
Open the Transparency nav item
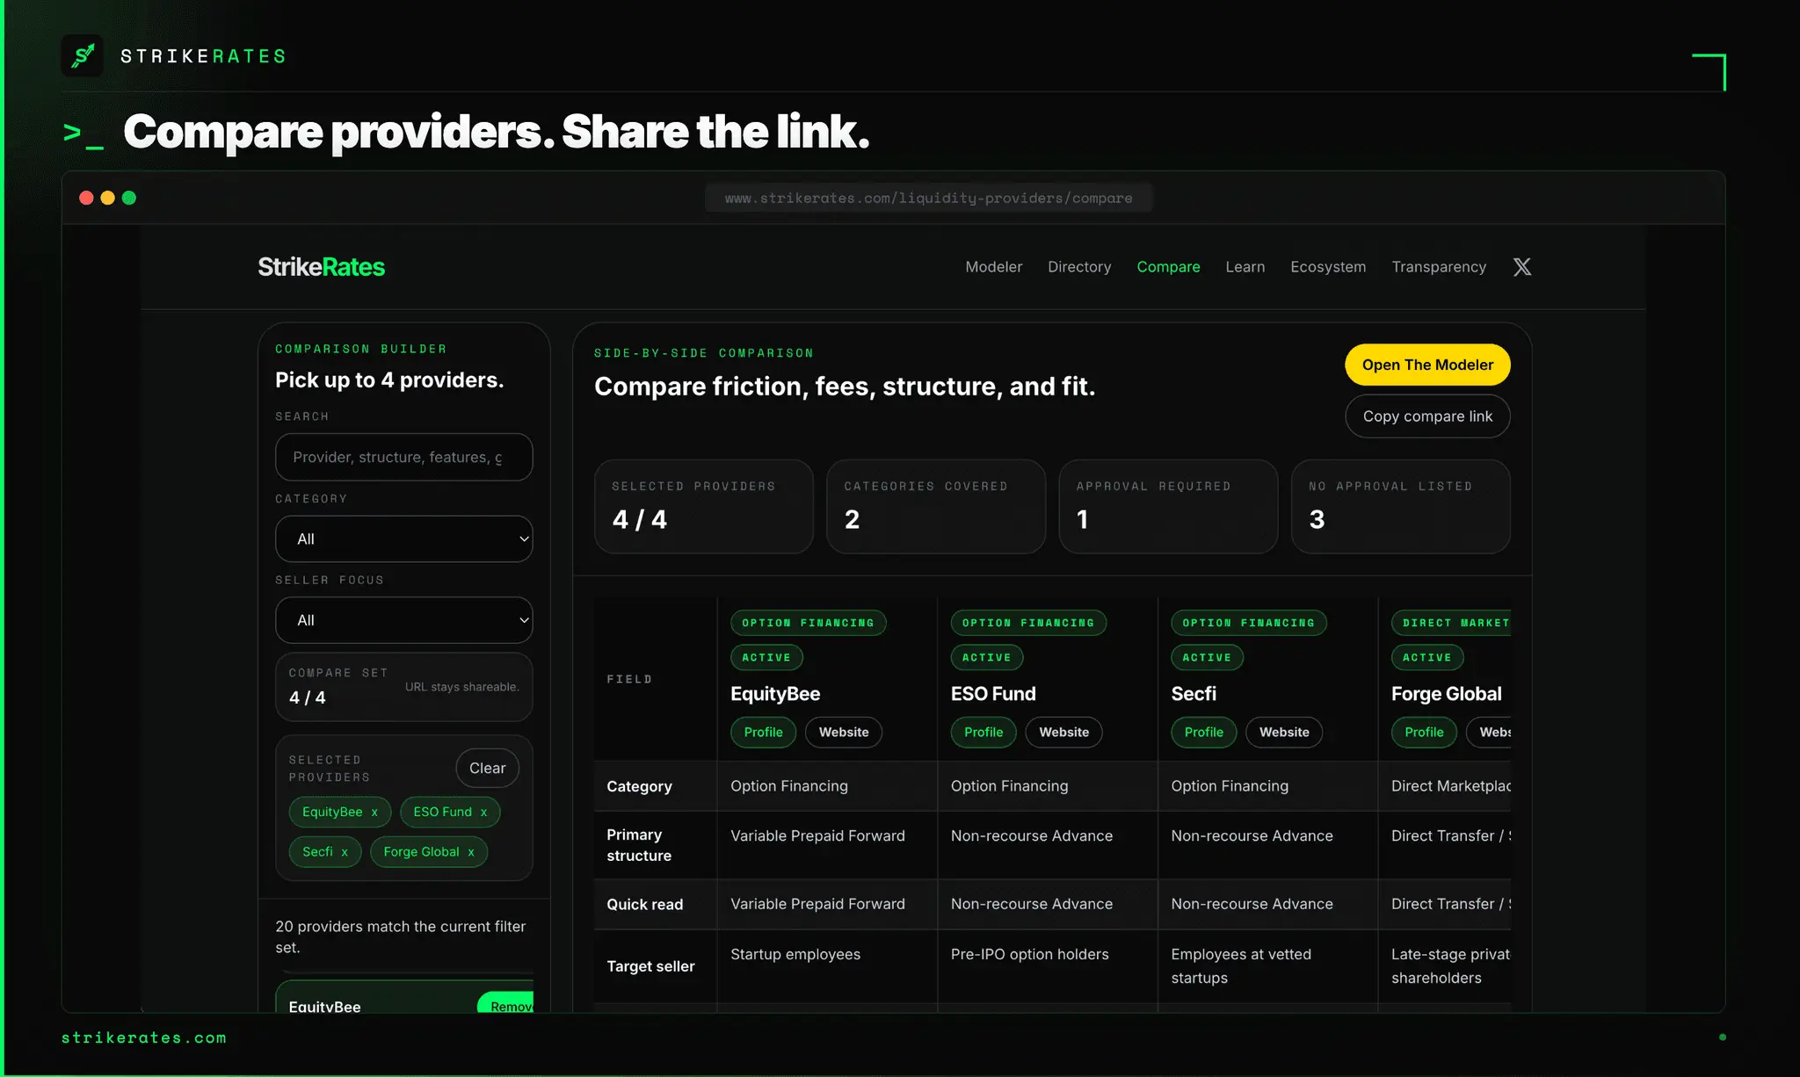tap(1439, 267)
